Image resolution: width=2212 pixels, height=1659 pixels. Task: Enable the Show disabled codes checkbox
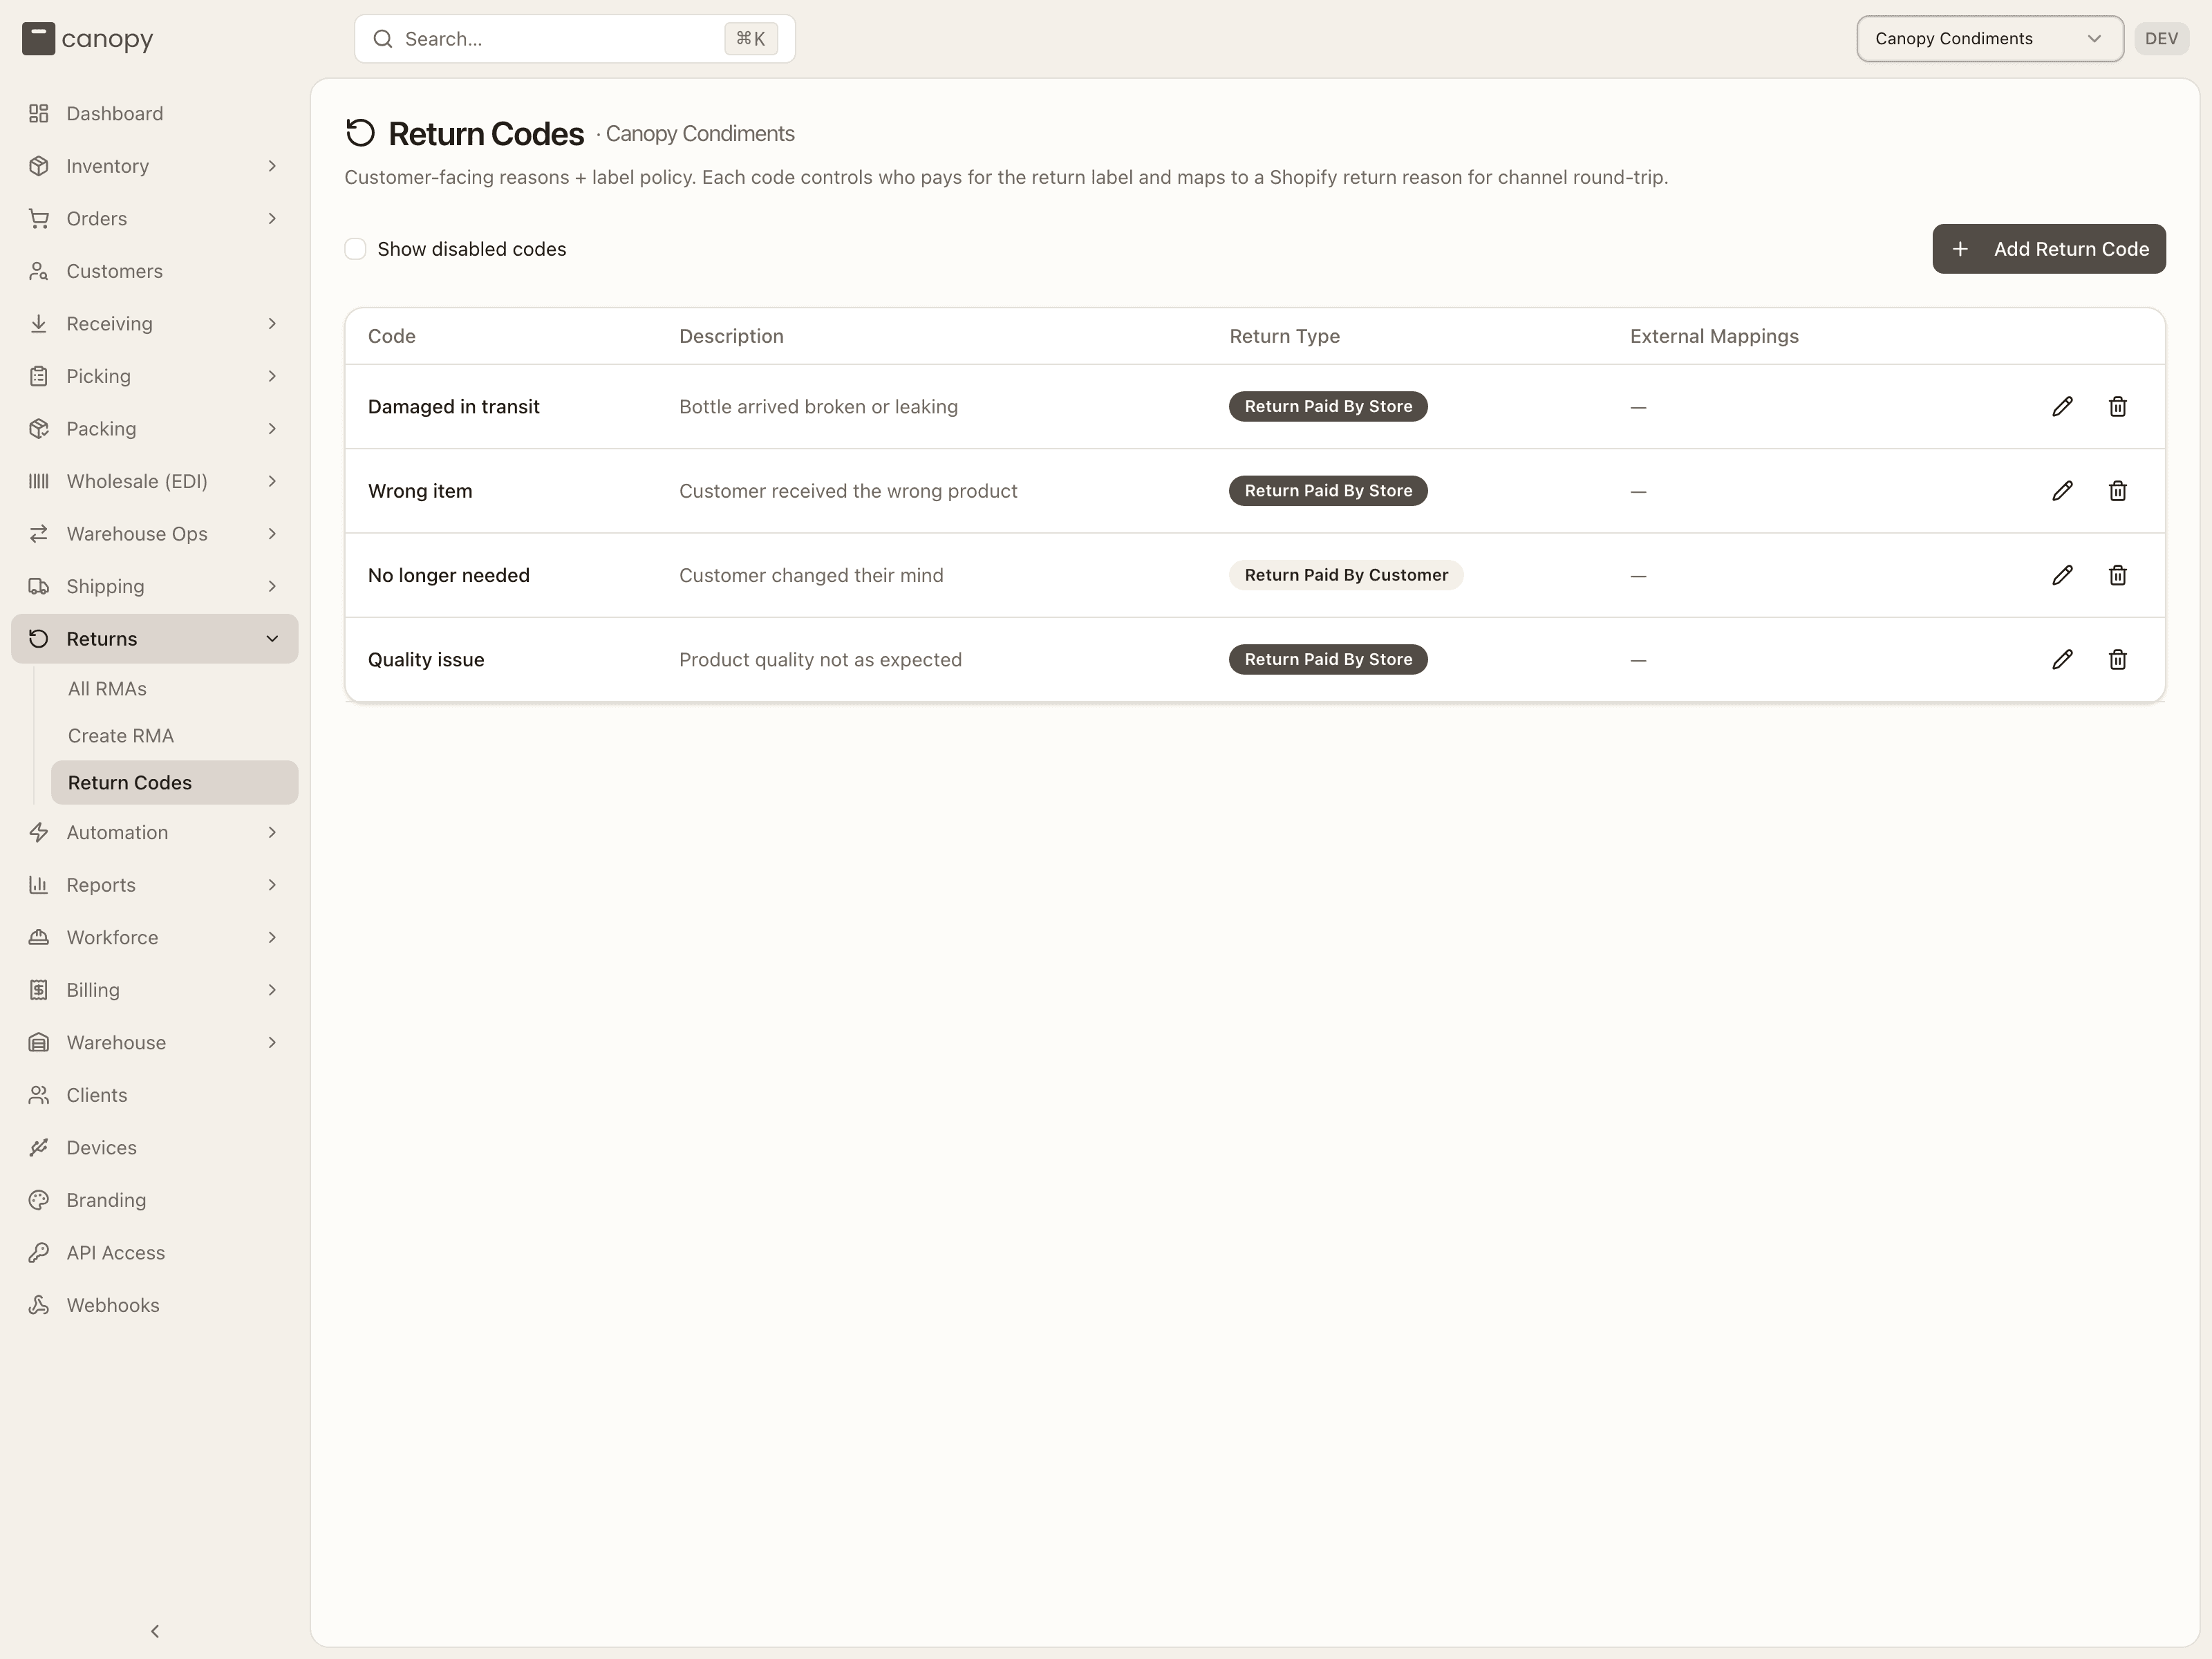[x=355, y=249]
